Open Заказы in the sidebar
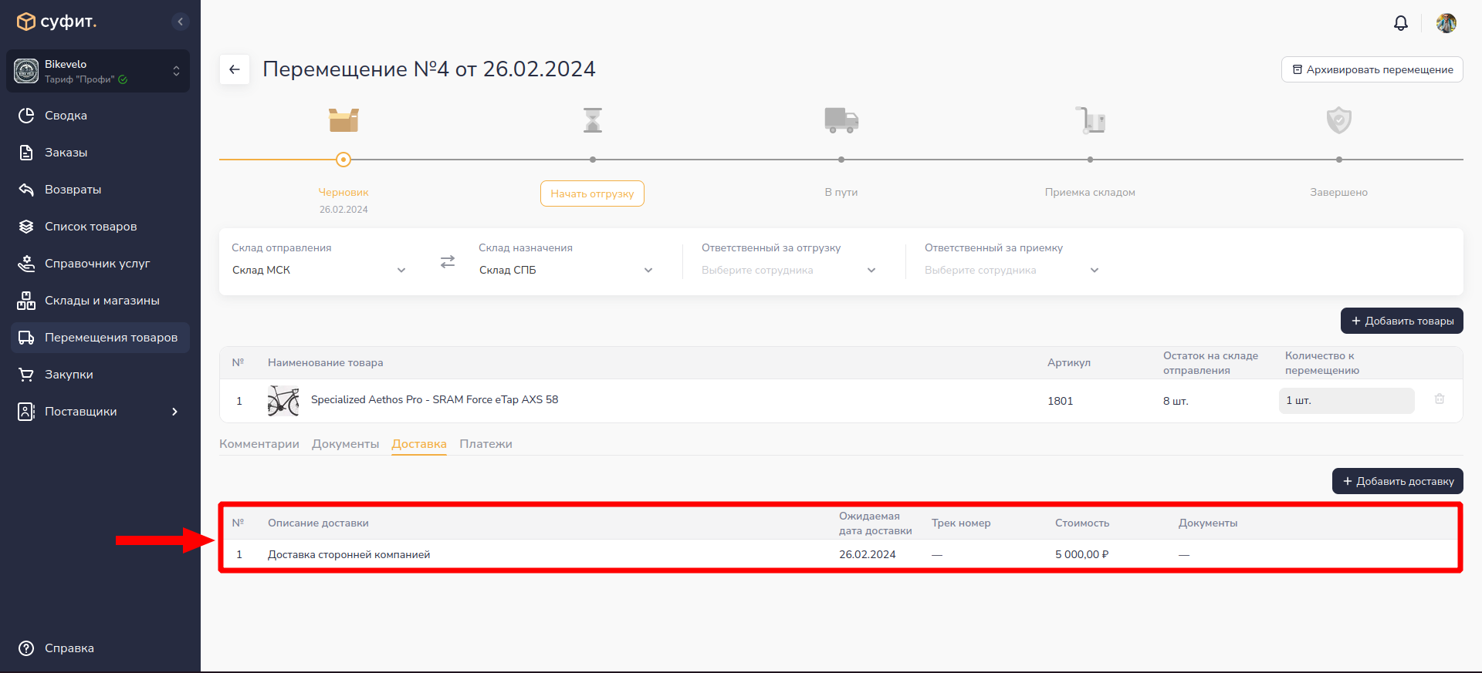Image resolution: width=1482 pixels, height=673 pixels. (x=100, y=153)
